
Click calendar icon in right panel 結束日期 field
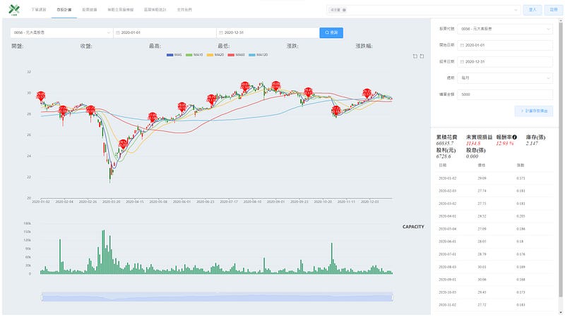[x=462, y=62]
